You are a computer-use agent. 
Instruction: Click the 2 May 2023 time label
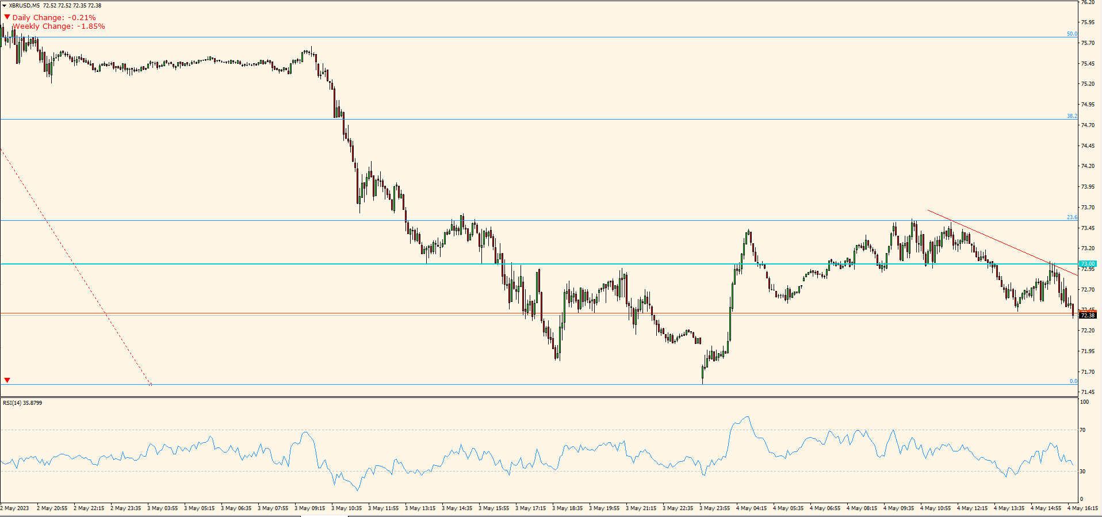[x=15, y=508]
